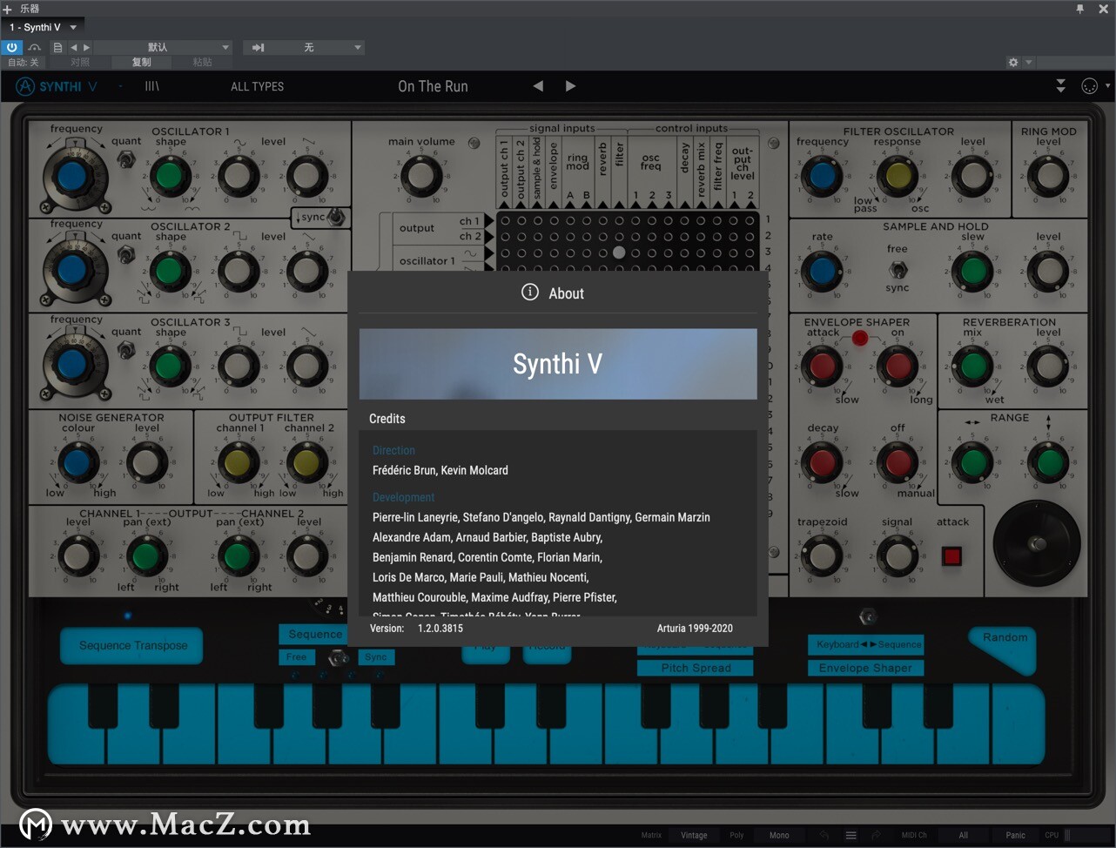Click the red attack button
Viewport: 1116px width, 848px height.
[x=952, y=555]
